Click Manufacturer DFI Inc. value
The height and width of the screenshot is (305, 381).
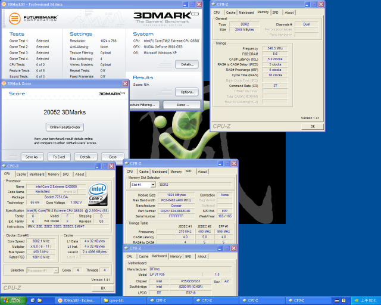pyautogui.click(x=190, y=269)
